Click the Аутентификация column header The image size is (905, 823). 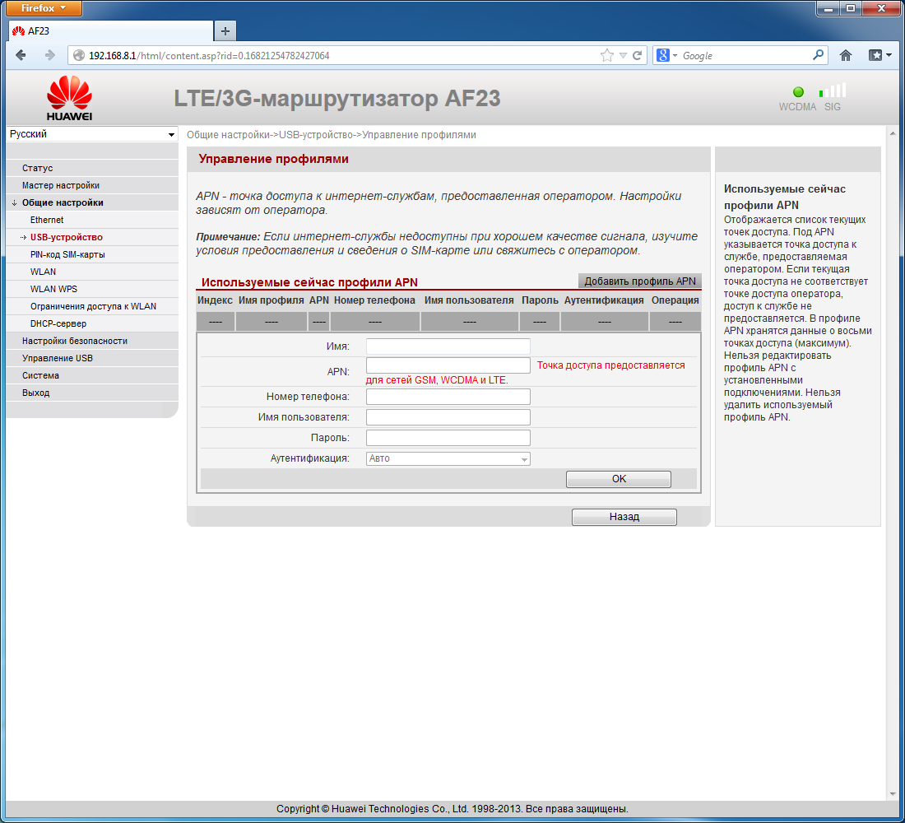604,300
